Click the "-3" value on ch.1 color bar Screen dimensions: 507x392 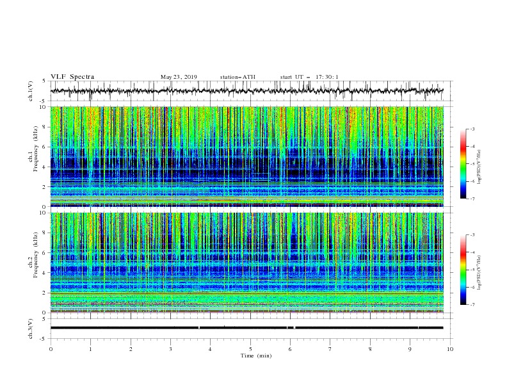click(472, 129)
